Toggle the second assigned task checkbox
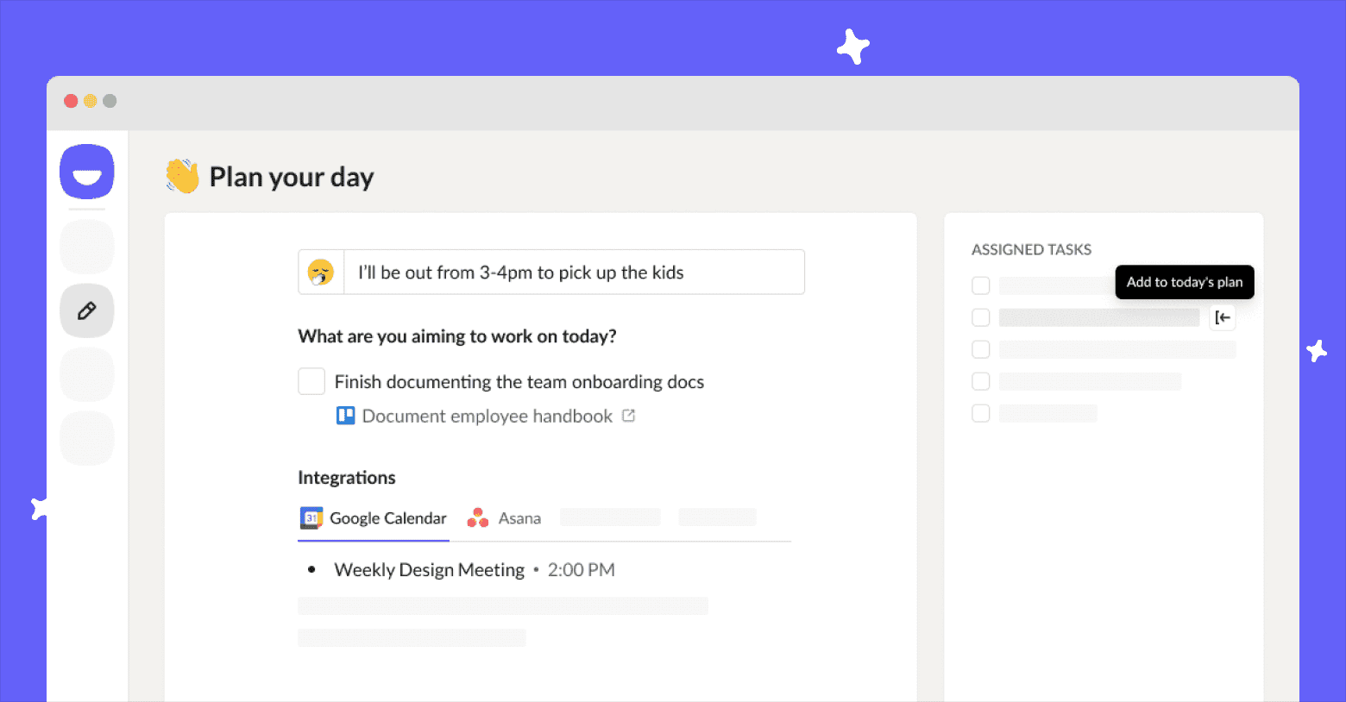The image size is (1346, 702). pos(981,317)
